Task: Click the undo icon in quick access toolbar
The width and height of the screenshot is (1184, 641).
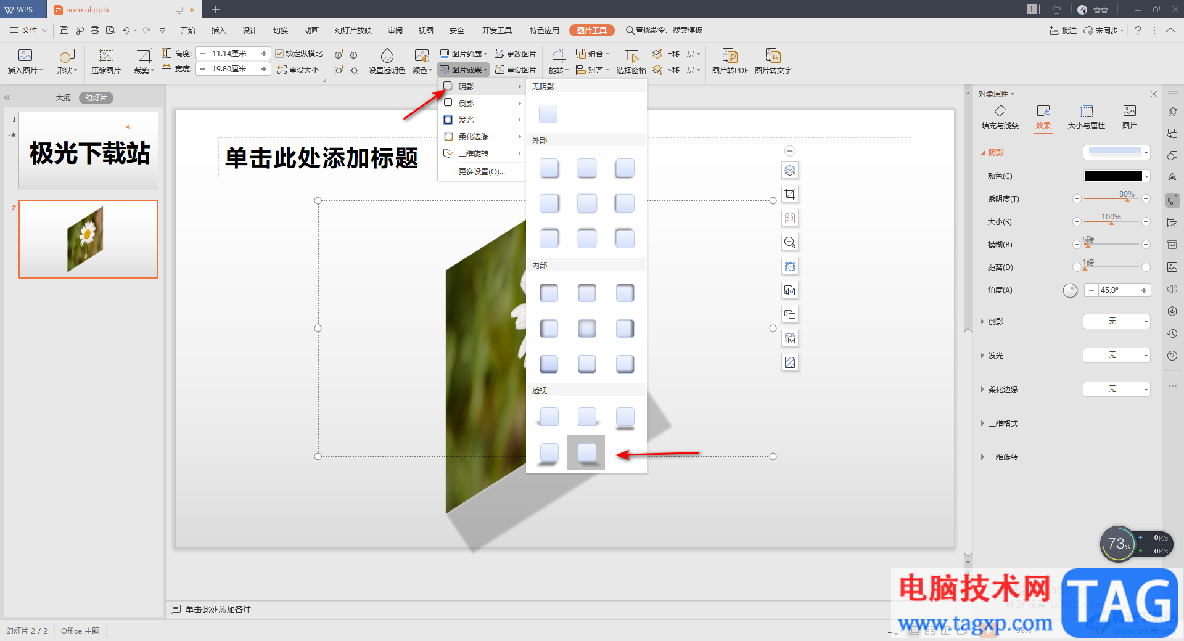Action: pos(126,30)
